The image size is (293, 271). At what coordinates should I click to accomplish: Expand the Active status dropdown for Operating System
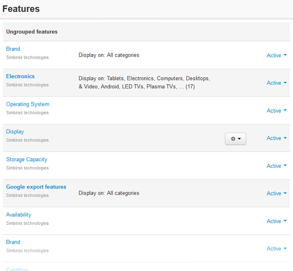coord(277,111)
